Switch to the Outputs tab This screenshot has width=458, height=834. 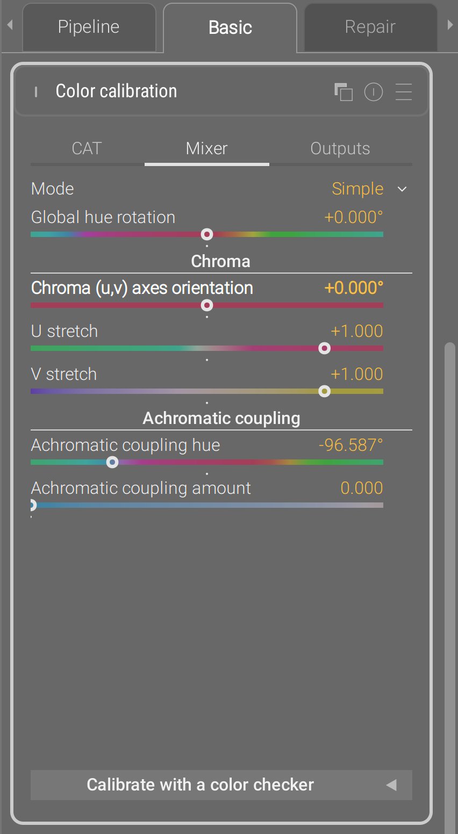340,149
